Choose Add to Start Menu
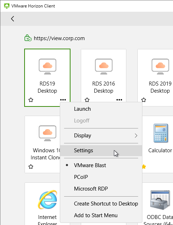173x225 pixels. (x=101, y=215)
